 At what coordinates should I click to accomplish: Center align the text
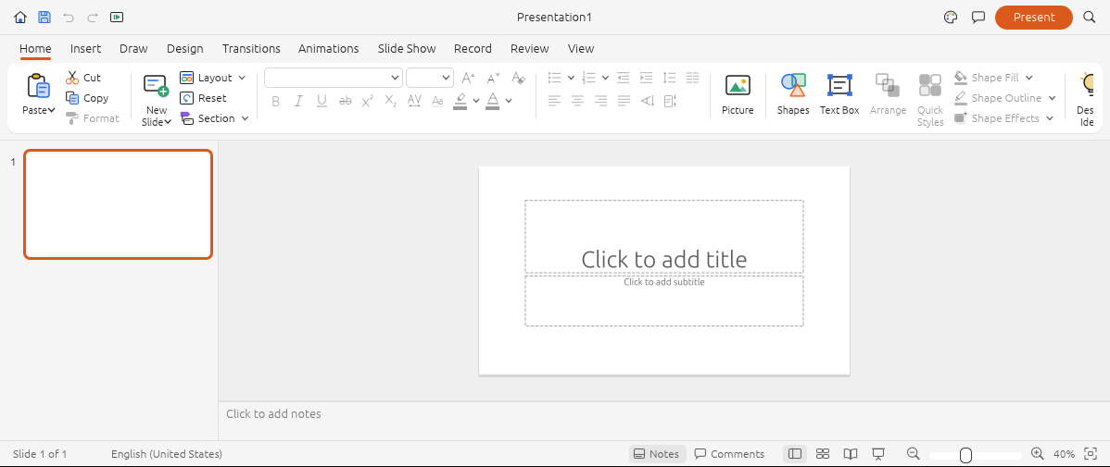point(577,101)
